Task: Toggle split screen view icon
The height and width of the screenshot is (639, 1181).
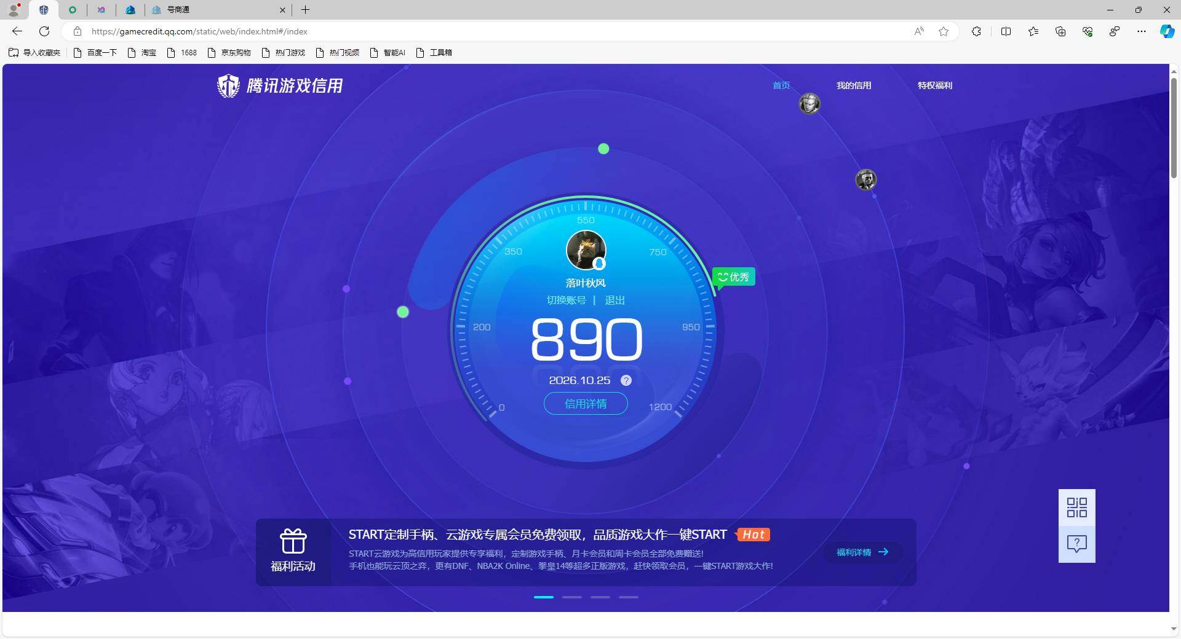Action: (1006, 31)
